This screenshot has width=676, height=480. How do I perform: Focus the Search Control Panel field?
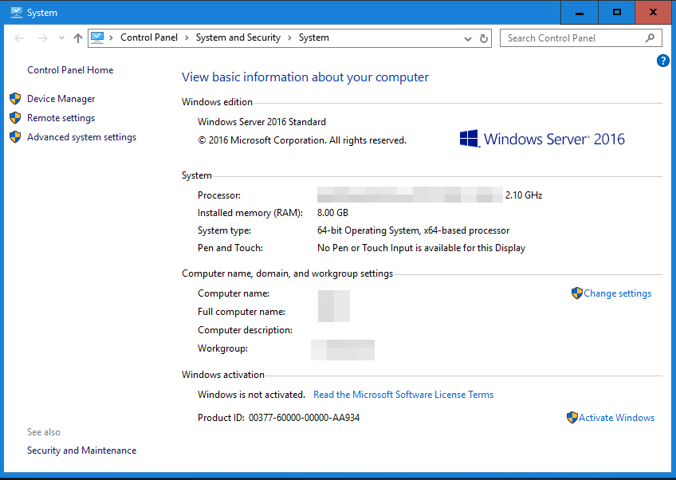(580, 38)
